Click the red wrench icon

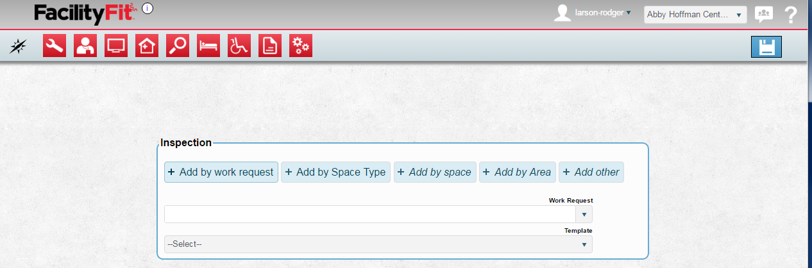point(55,46)
